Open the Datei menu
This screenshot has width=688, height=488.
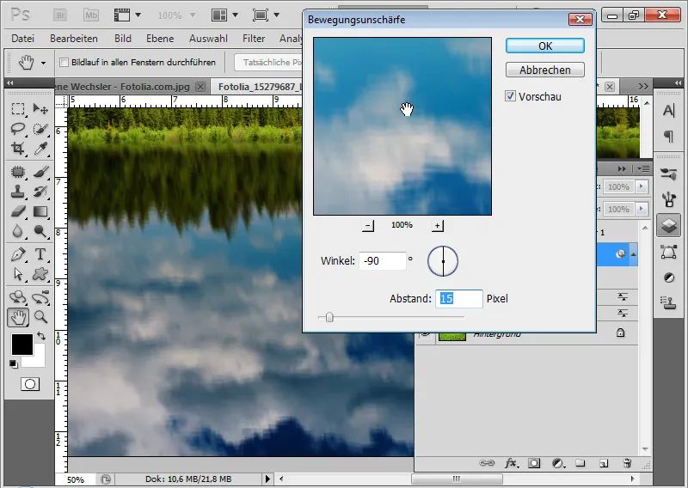tap(23, 39)
